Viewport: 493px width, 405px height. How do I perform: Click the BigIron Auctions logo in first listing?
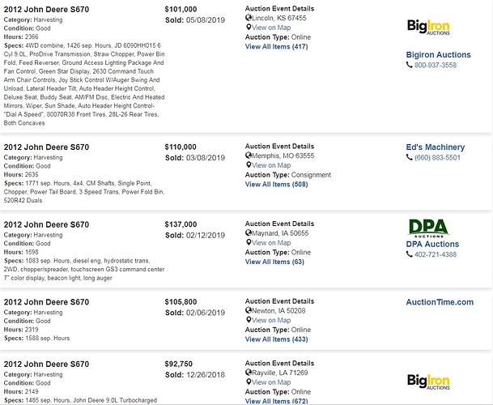coord(428,27)
